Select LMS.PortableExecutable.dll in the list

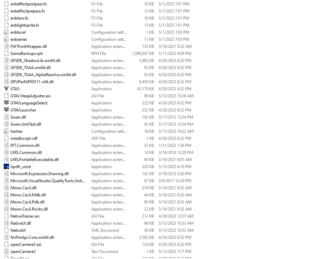[x=34, y=160]
